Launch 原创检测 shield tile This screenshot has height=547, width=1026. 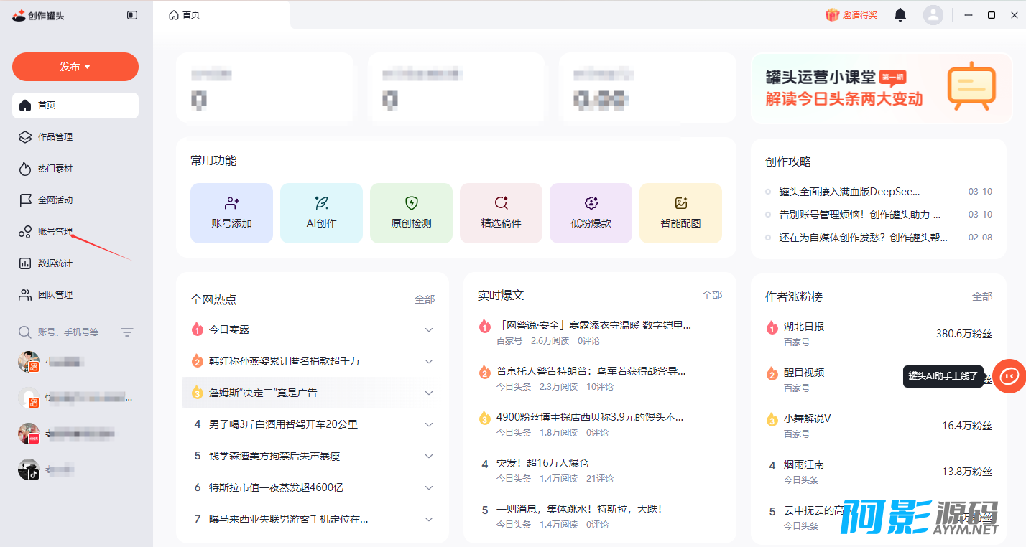tap(411, 213)
